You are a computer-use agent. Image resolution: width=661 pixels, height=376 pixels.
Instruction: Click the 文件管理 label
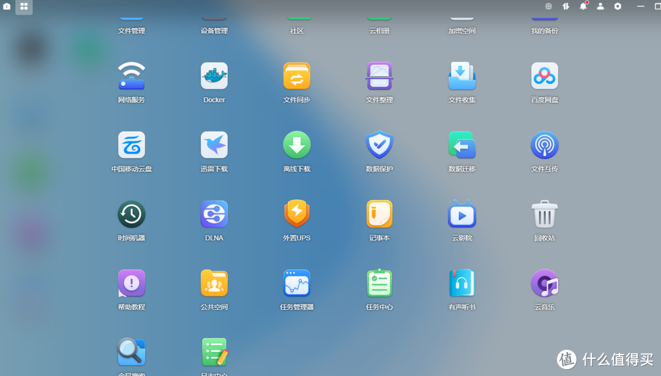[x=132, y=31]
